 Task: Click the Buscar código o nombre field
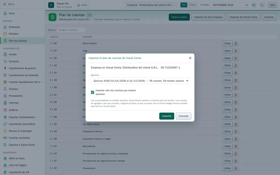(71, 30)
